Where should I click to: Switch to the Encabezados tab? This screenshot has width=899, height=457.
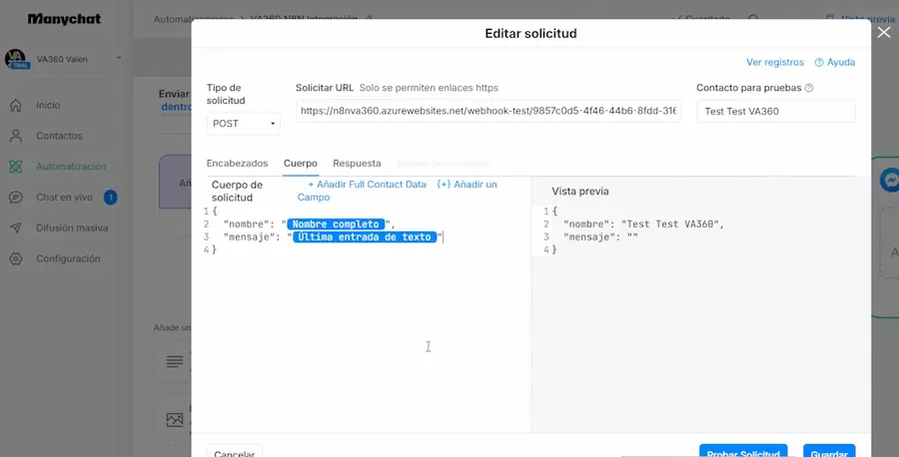237,164
